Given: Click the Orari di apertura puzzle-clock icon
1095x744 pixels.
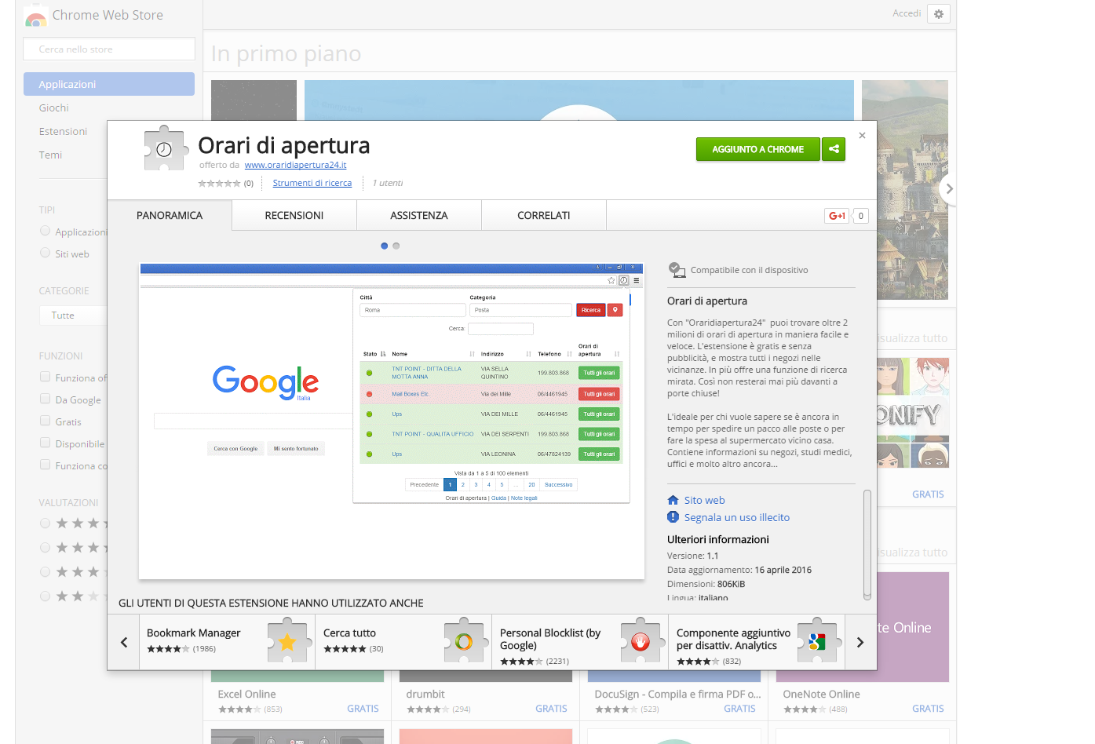Looking at the screenshot, I should (165, 148).
